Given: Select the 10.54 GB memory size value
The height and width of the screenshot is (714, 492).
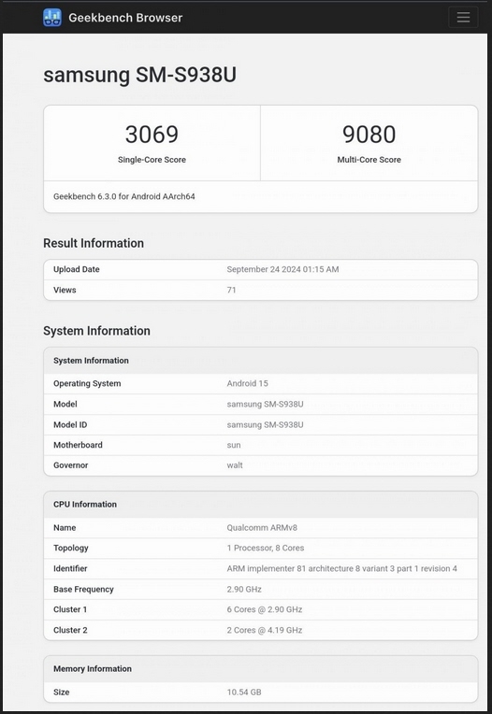Looking at the screenshot, I should tap(244, 693).
